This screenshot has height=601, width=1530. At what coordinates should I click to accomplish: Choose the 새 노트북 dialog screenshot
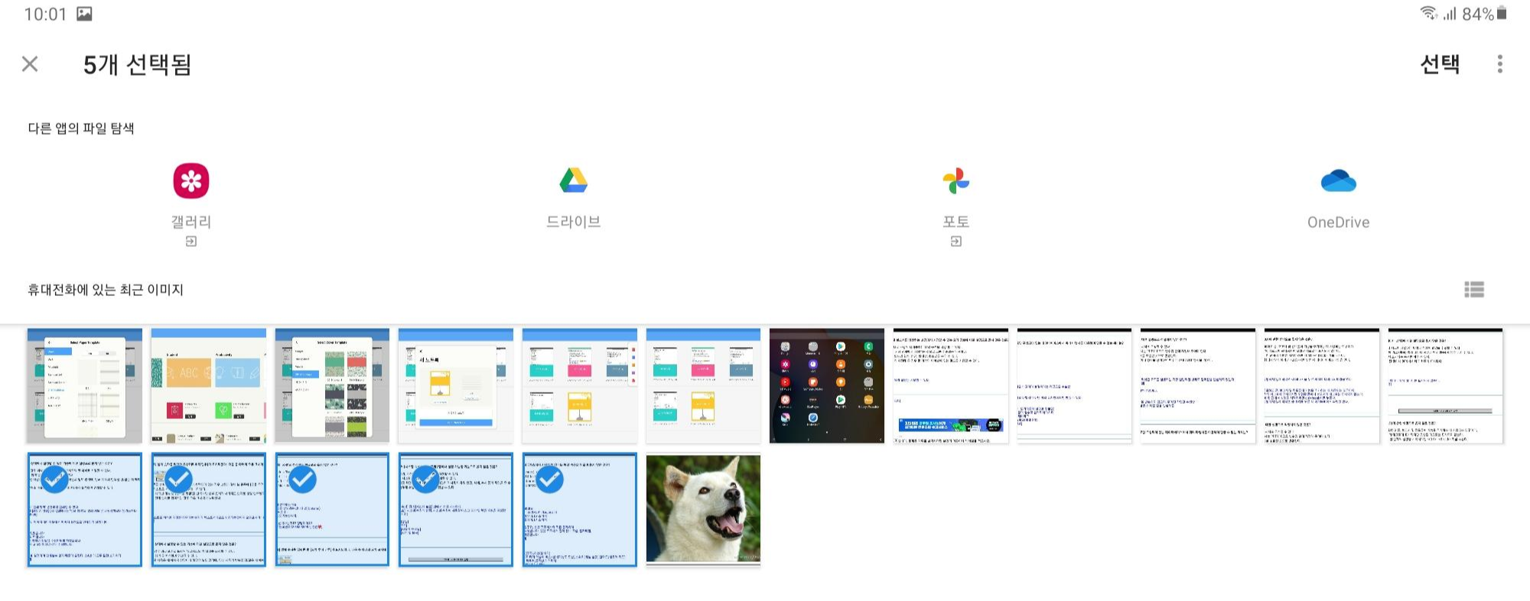click(455, 385)
